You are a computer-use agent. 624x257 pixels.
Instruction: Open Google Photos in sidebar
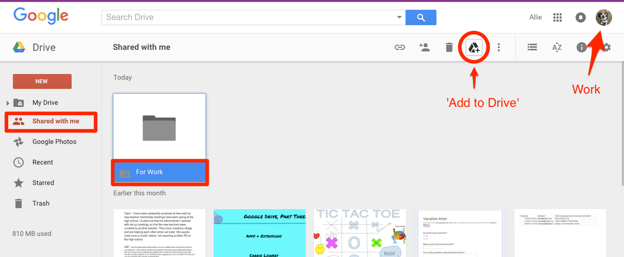(x=54, y=141)
